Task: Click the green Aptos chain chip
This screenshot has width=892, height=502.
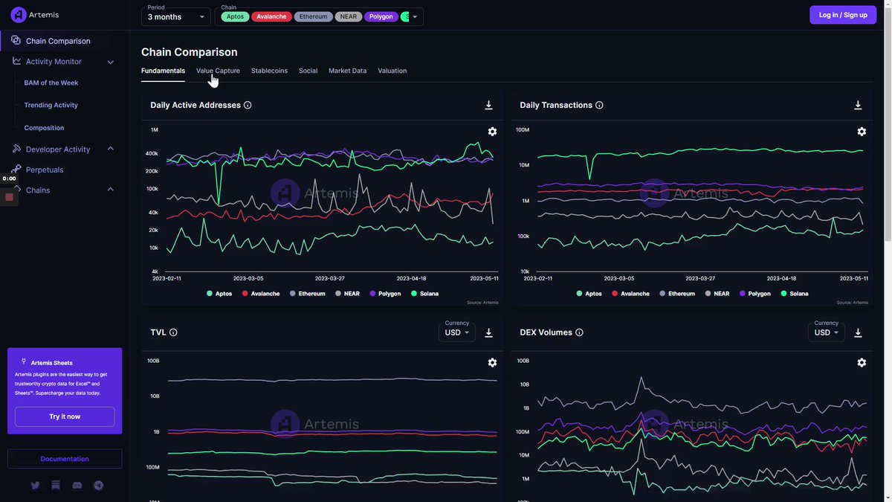Action: click(x=235, y=16)
